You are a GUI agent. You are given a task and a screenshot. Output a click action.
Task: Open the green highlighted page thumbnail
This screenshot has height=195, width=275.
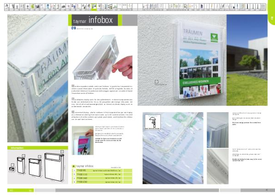[x=94, y=7]
